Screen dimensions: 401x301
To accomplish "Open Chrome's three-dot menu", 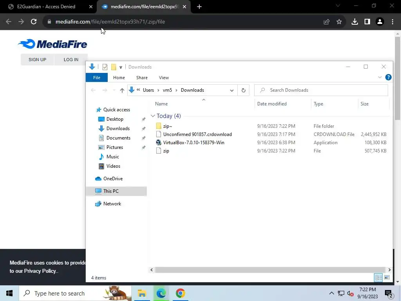I will click(392, 22).
